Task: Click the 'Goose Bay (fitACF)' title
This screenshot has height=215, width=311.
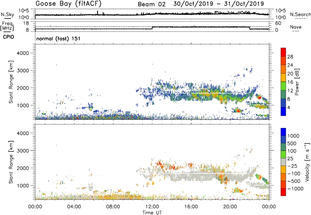Action: [x=68, y=3]
